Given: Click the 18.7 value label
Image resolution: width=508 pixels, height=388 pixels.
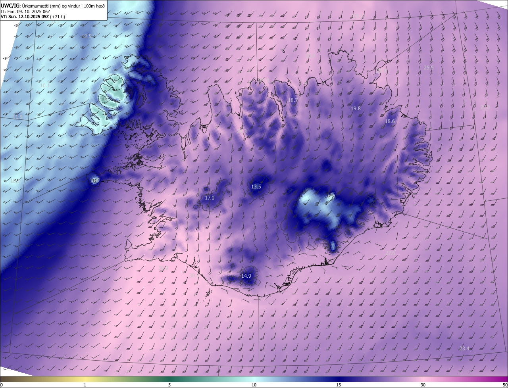Looking at the screenshot, I should pos(293,100).
